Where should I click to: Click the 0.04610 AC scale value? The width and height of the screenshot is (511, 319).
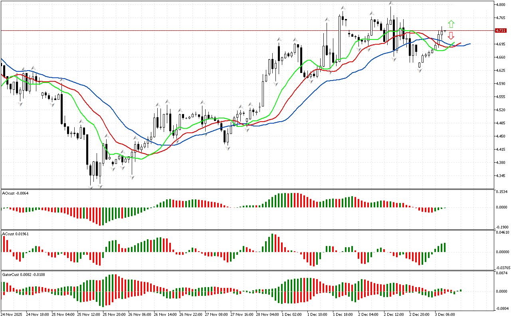[x=502, y=232]
